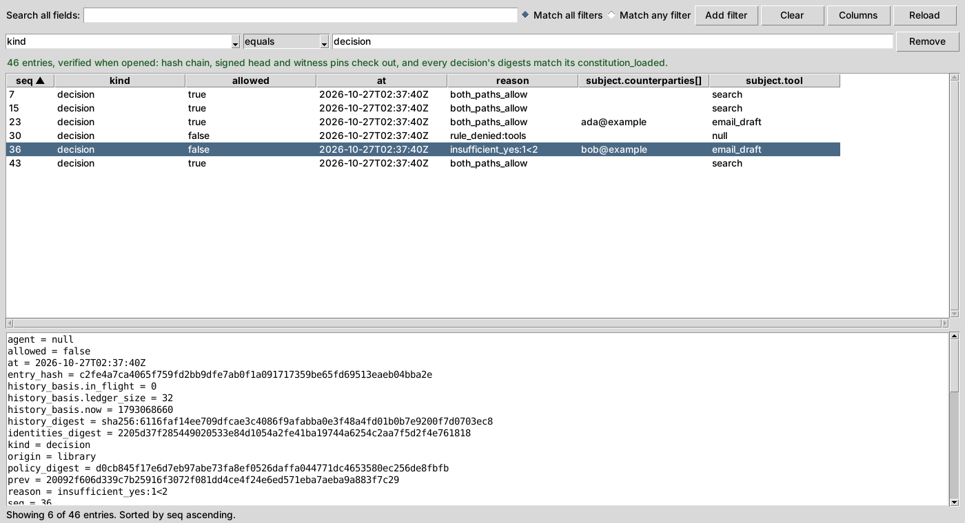Click the scroll up arrow of details pane
Viewport: 965px width, 523px height.
tap(954, 337)
